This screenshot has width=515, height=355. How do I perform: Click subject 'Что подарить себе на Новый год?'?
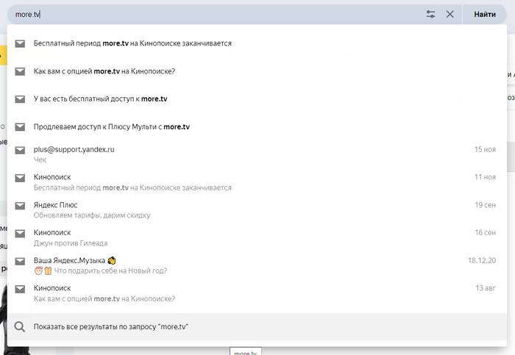110,270
